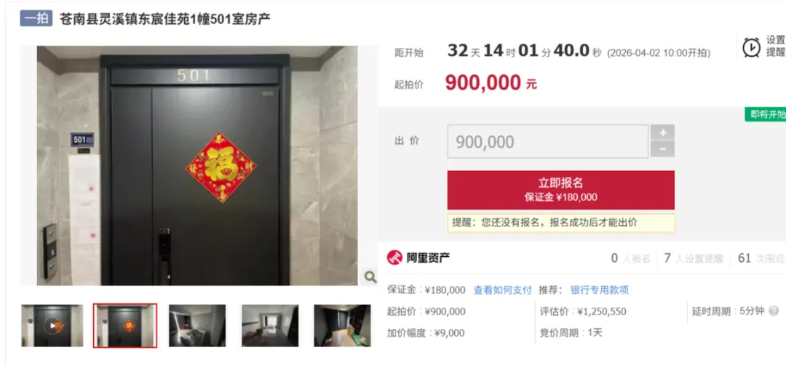This screenshot has width=786, height=366.
Task: Increase bid with the plus button
Action: point(663,133)
